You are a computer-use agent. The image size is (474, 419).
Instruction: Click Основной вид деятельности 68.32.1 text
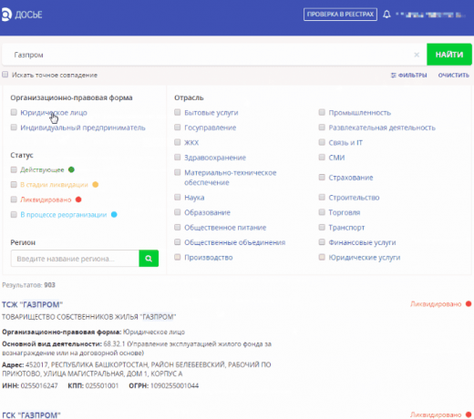click(137, 348)
